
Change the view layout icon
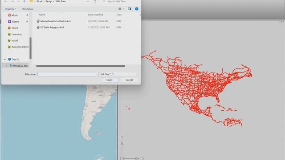tap(120, 9)
